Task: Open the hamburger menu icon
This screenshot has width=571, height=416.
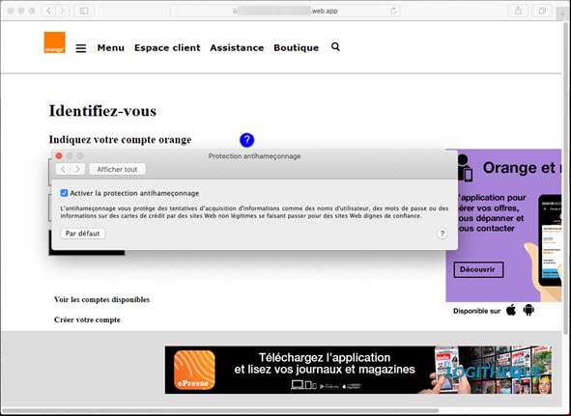Action: pos(81,48)
